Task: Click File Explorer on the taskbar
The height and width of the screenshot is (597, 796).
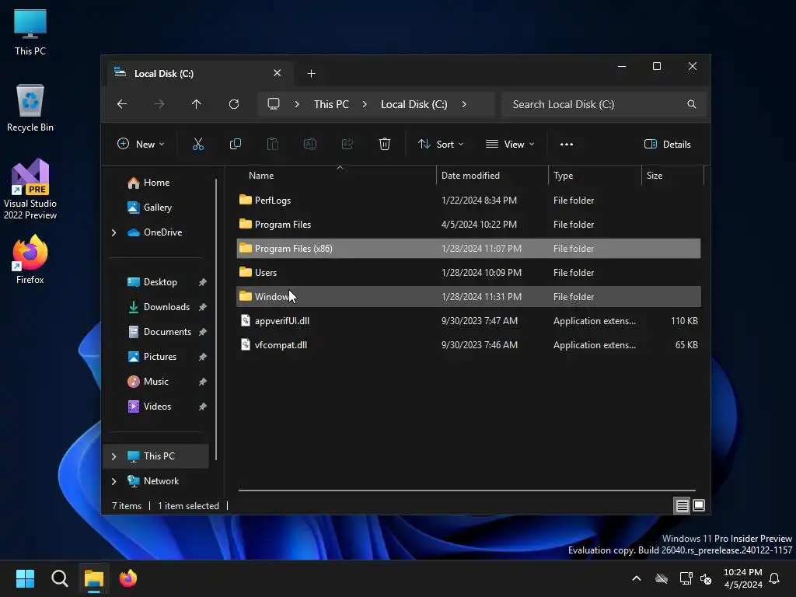Action: click(x=94, y=578)
